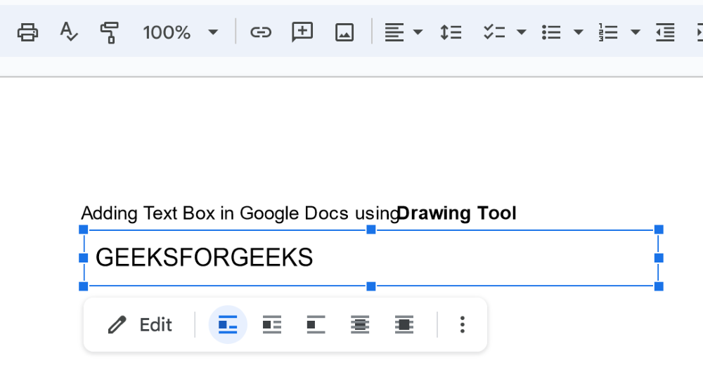Viewport: 703px width, 379px height.
Task: Insert a link
Action: click(261, 32)
